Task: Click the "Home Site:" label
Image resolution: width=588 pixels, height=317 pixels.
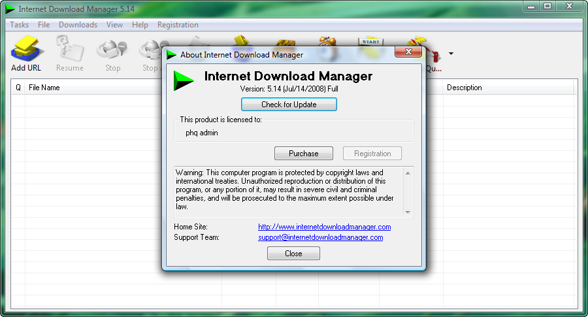Action: click(x=191, y=227)
